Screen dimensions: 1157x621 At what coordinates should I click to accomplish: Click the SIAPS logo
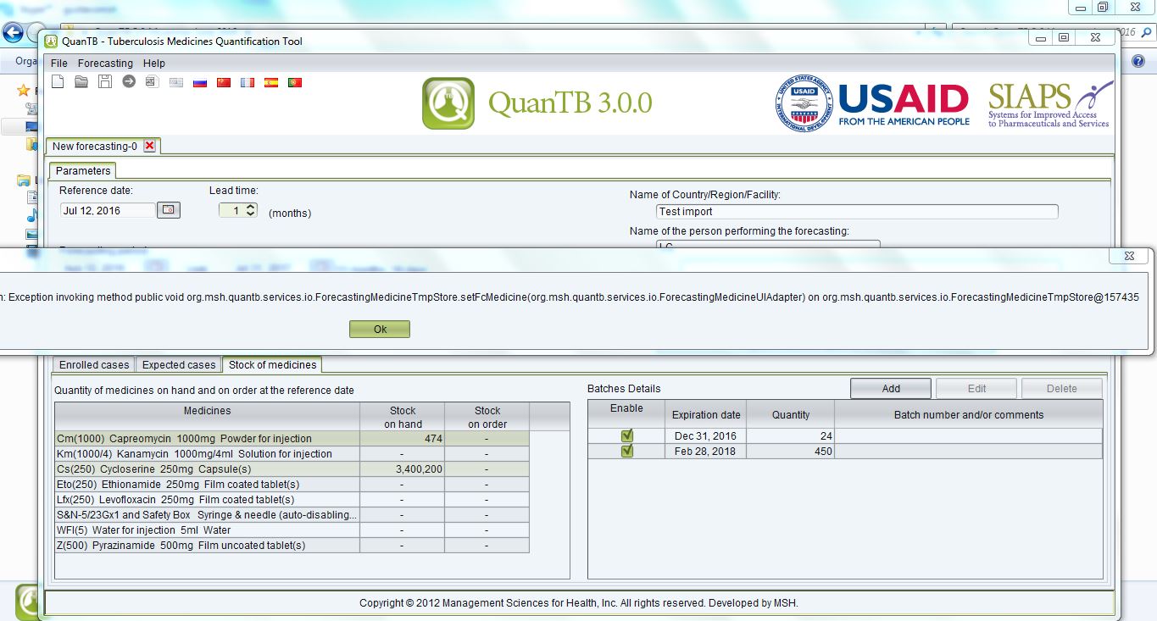(x=1049, y=104)
